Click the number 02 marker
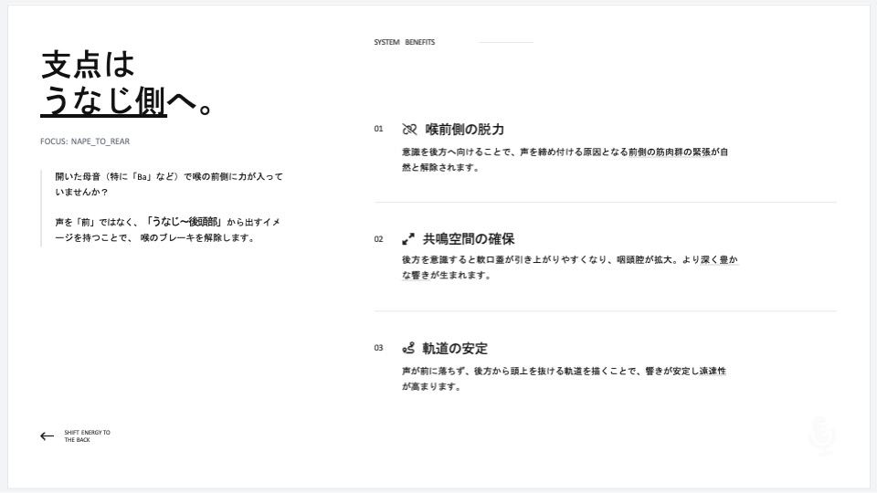Viewport: 877px width, 493px height. coord(378,239)
